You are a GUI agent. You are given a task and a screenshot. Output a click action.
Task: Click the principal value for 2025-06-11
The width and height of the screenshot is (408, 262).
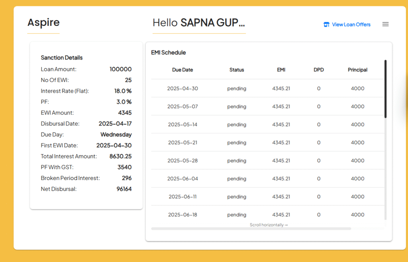point(357,197)
